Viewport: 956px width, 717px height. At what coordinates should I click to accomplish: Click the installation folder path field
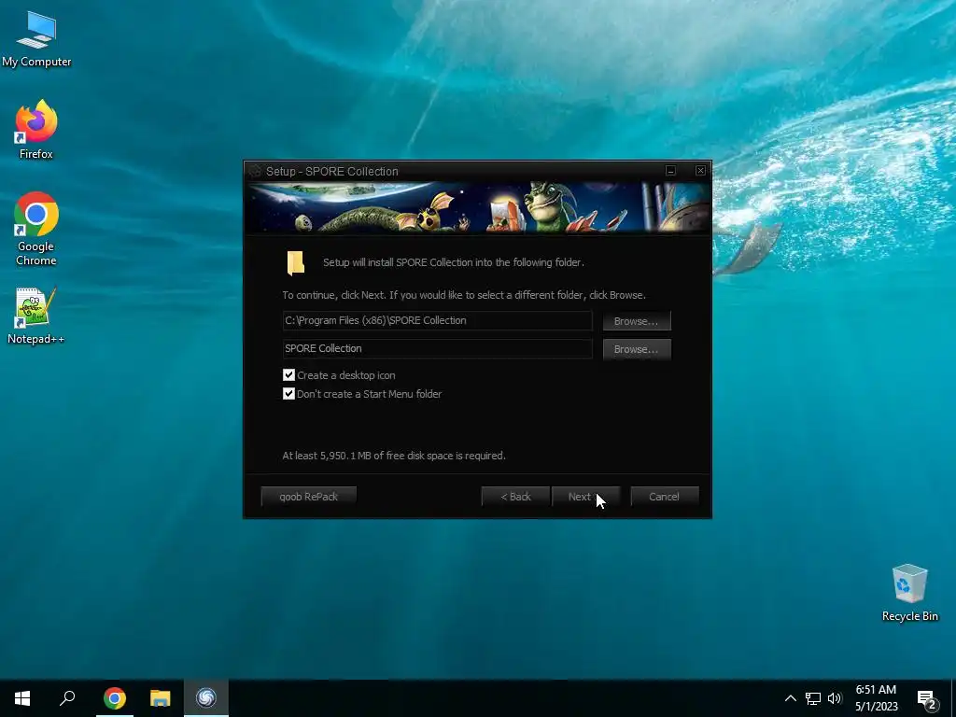coord(437,321)
